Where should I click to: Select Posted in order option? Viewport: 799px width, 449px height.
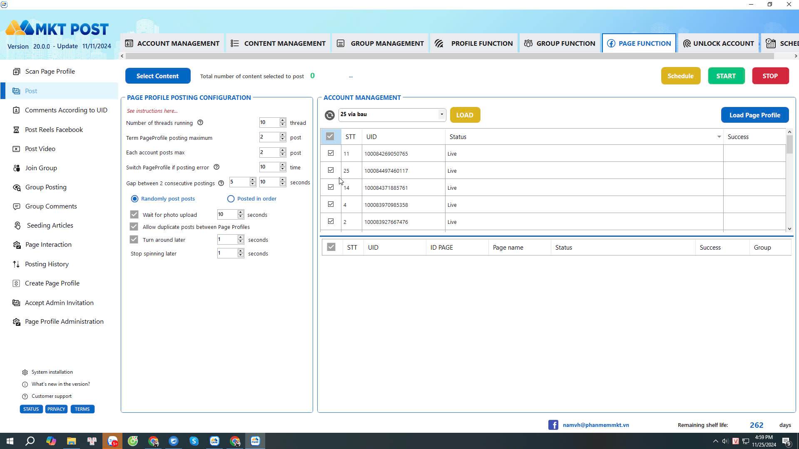(231, 199)
